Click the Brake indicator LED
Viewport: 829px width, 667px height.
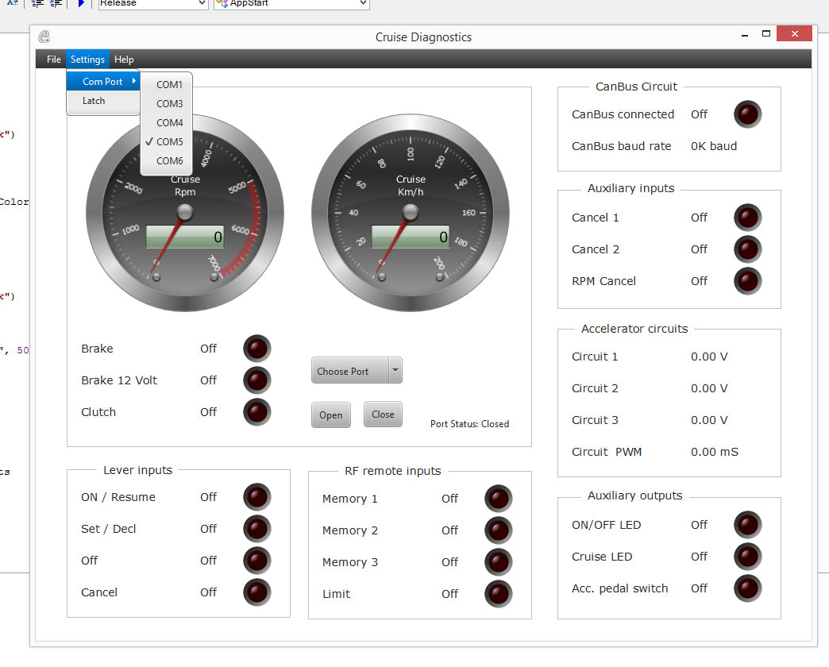257,349
